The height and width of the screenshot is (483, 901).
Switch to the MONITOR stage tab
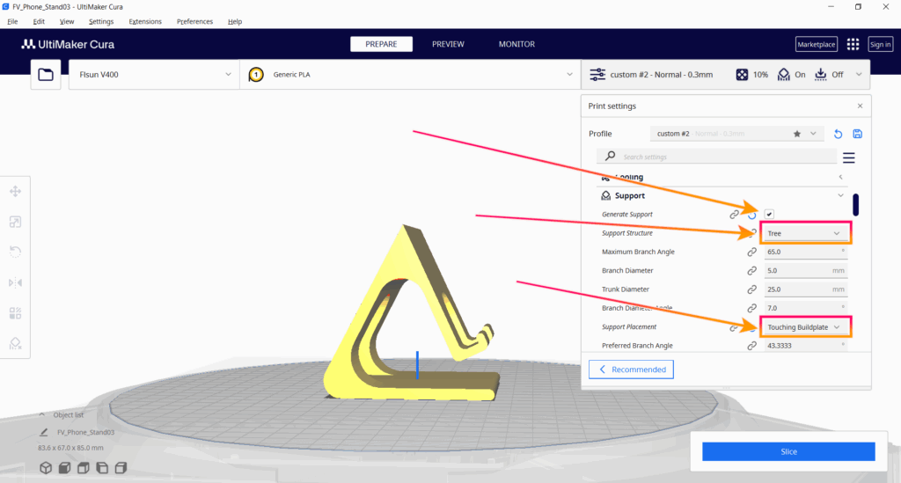point(516,44)
